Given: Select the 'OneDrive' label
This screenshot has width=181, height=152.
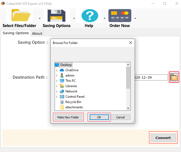Looking at the screenshot, I should tap(72, 70).
